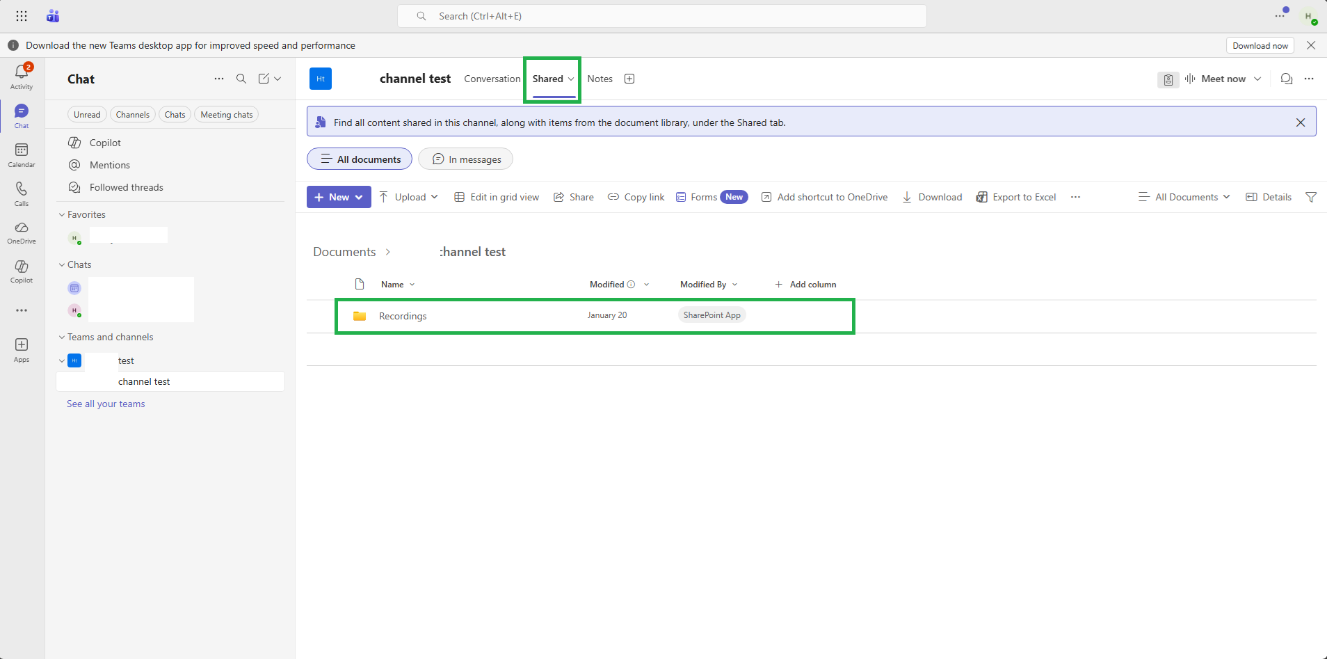Click Download in the document toolbar
Screen dimensions: 1327x659
pos(932,197)
